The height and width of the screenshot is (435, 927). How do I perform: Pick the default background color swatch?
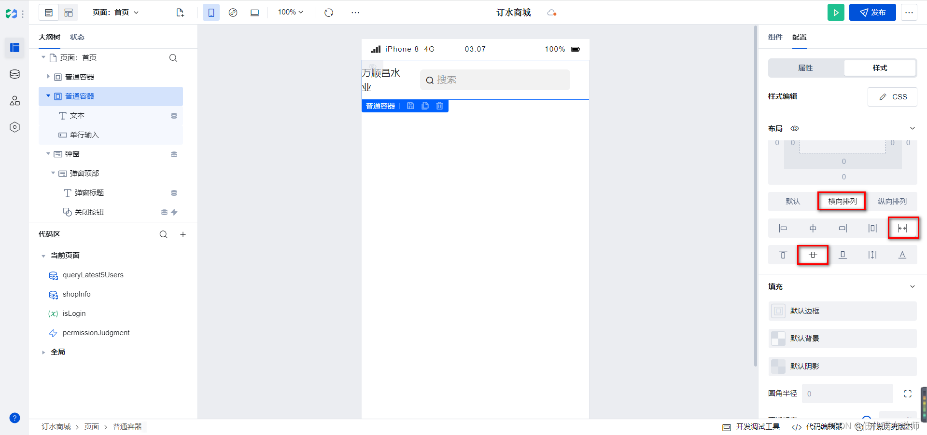pos(778,339)
